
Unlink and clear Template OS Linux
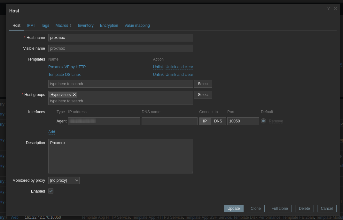tap(179, 75)
